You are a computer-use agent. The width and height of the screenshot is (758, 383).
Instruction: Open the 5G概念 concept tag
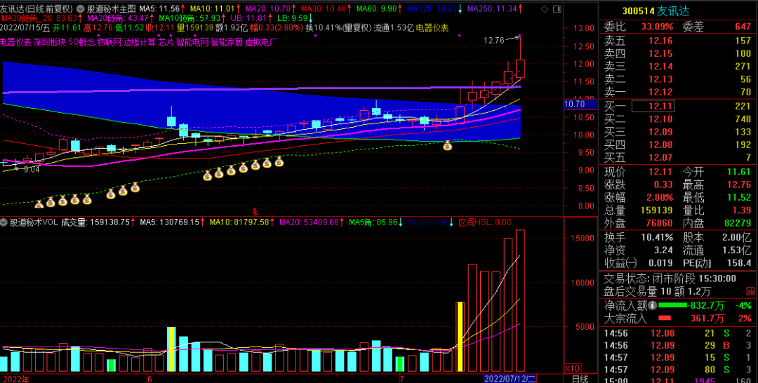(x=81, y=43)
